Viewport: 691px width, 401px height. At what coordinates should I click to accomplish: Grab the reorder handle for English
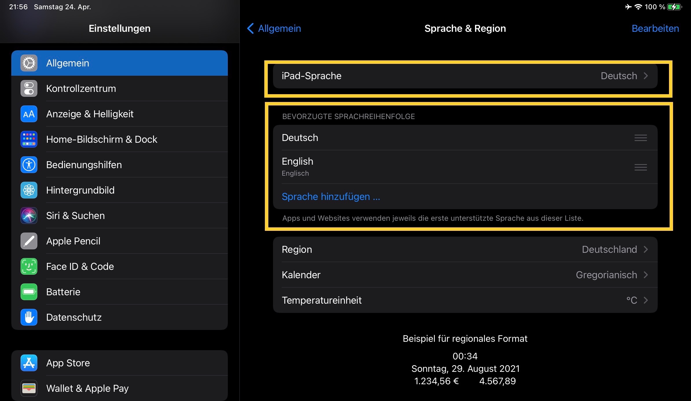click(640, 167)
